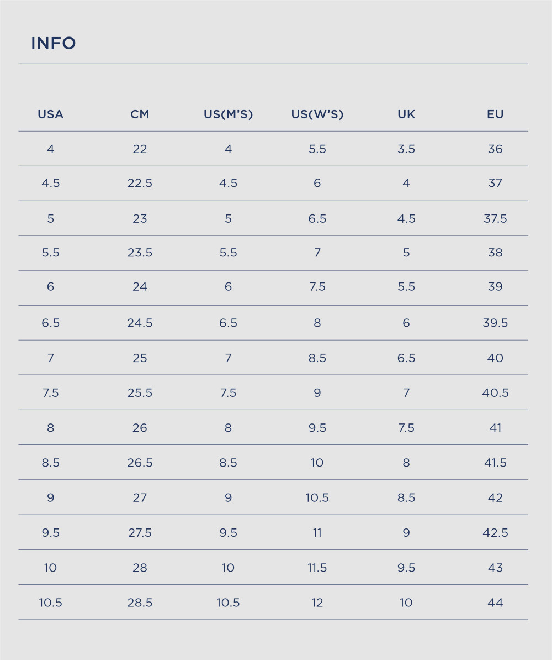Select EU size 37.5 cell
Screen dimensions: 552x660
click(495, 218)
